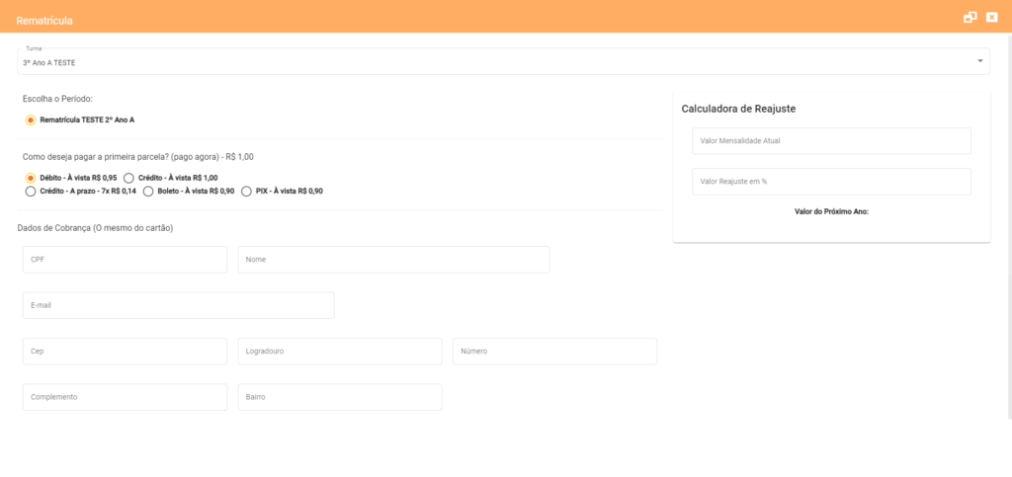Click the Turma field showing 3º Ano A TESTE
The width and height of the screenshot is (1012, 477).
point(494,61)
